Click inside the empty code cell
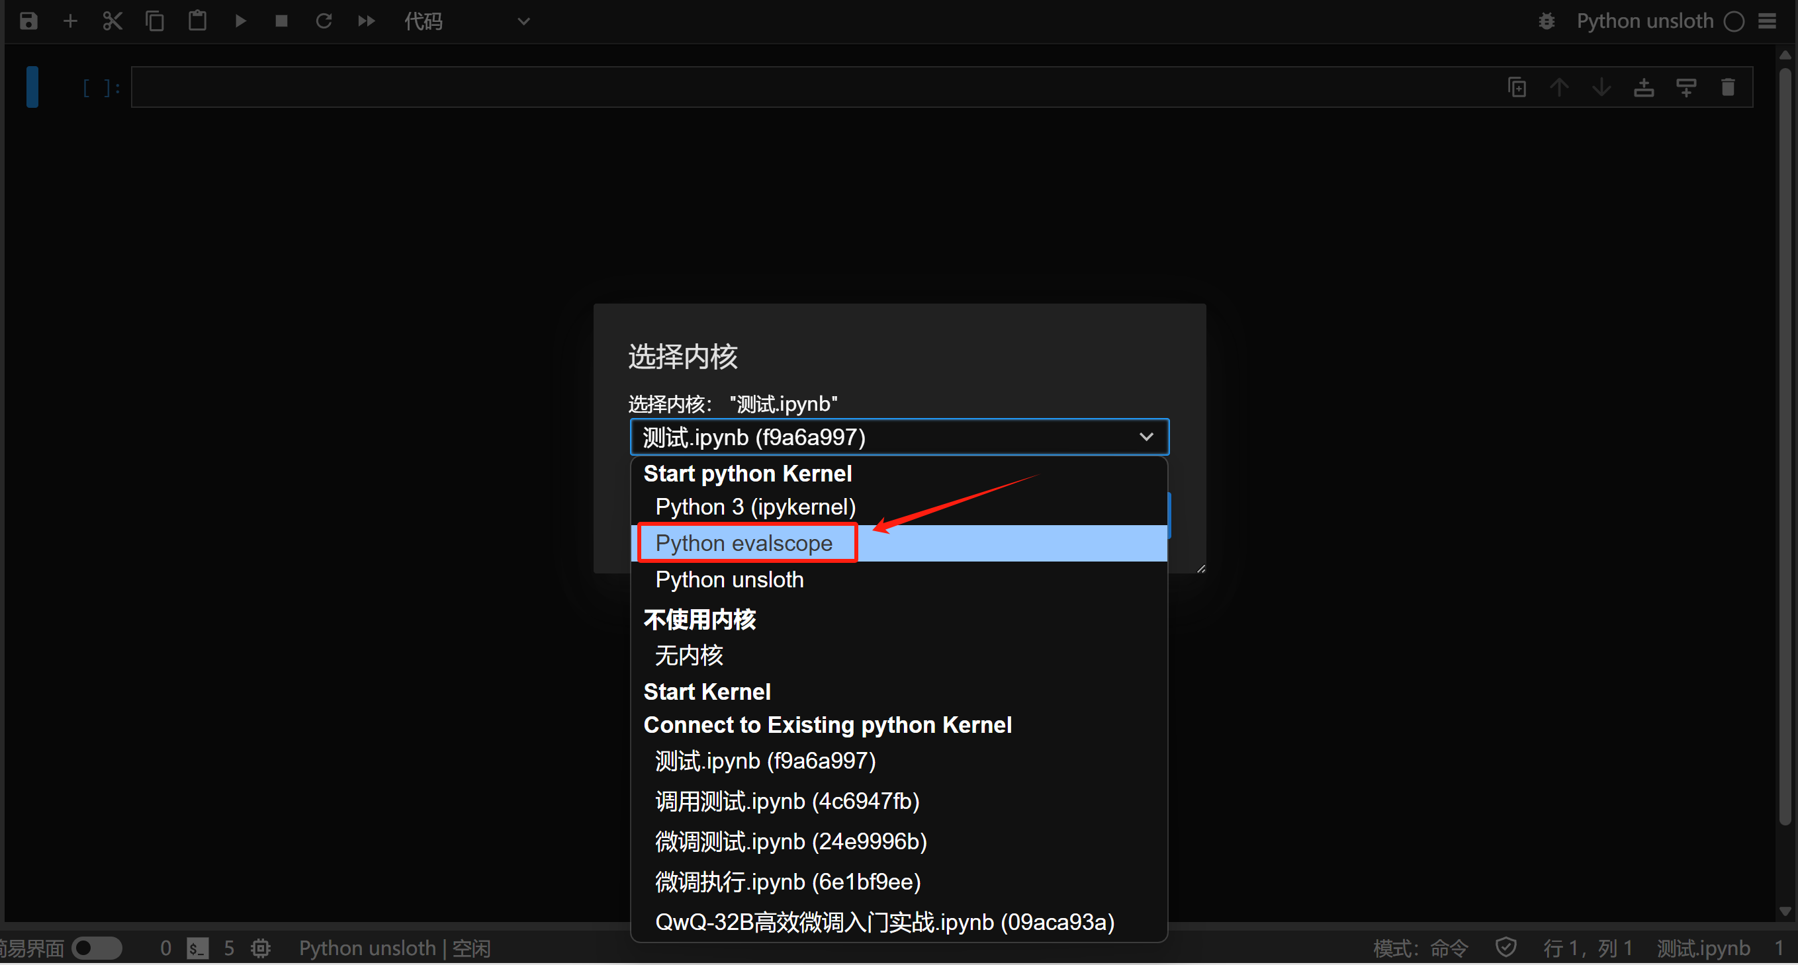Viewport: 1798px width, 965px height. pos(803,87)
